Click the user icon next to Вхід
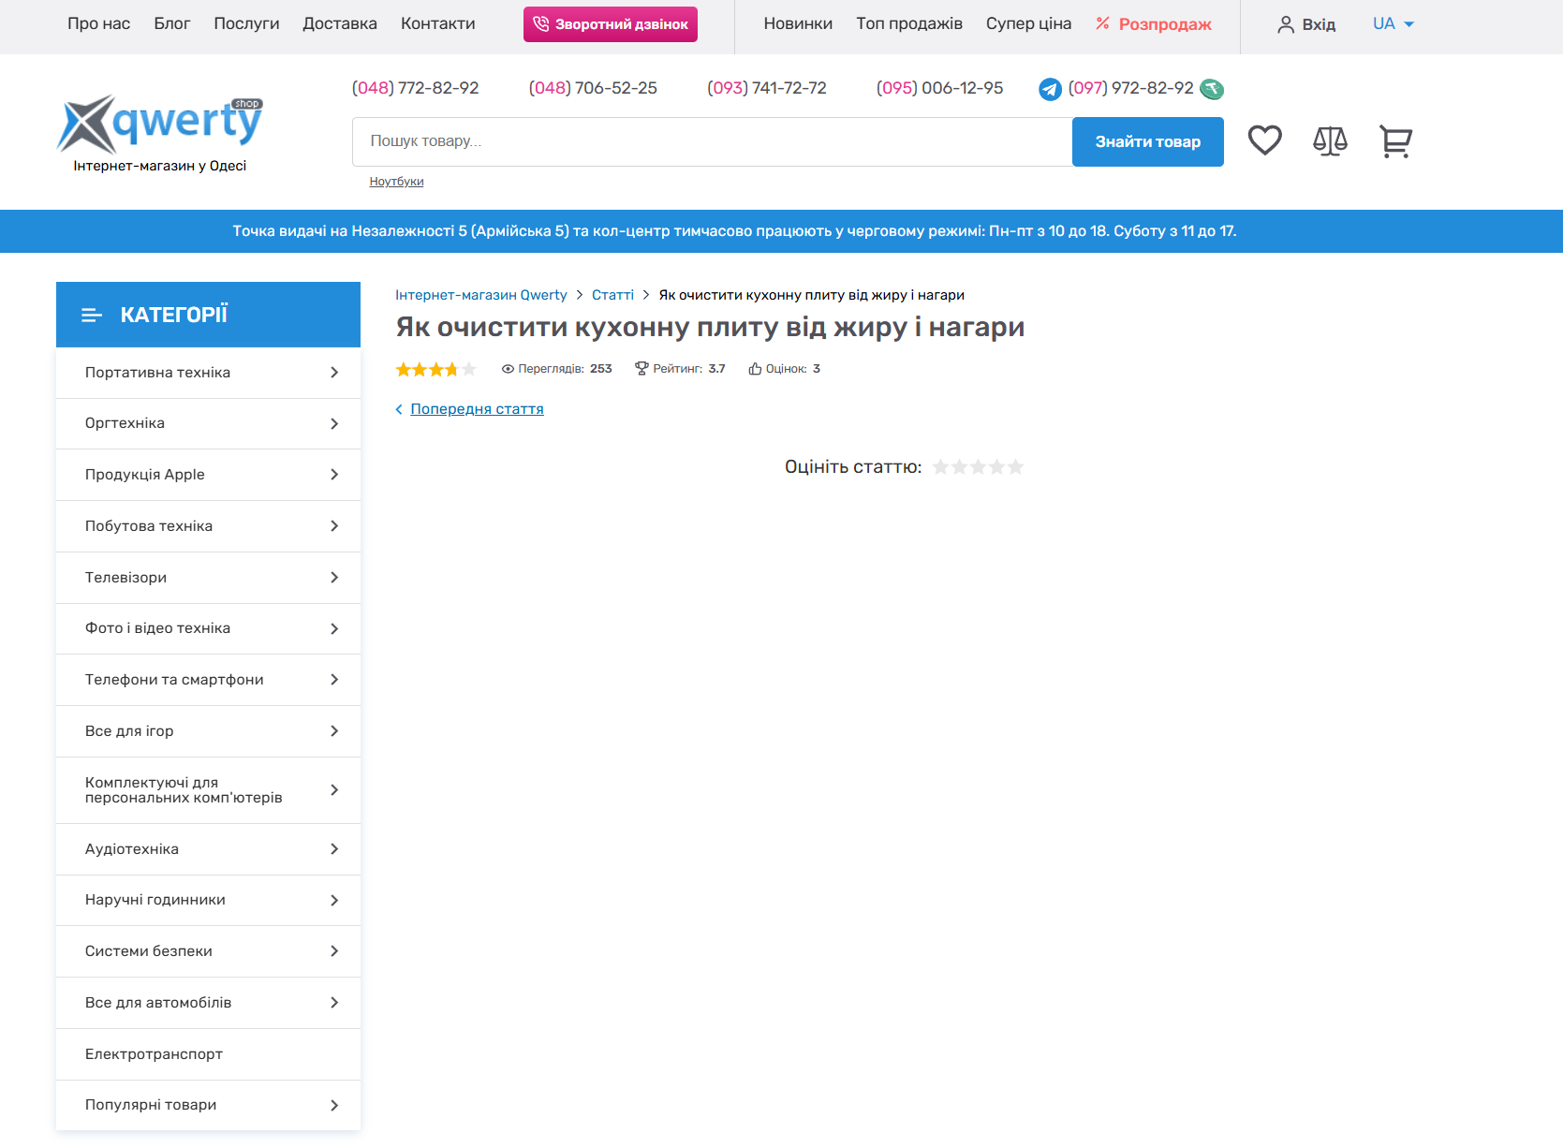Viewport: 1563px width, 1148px height. point(1286,24)
